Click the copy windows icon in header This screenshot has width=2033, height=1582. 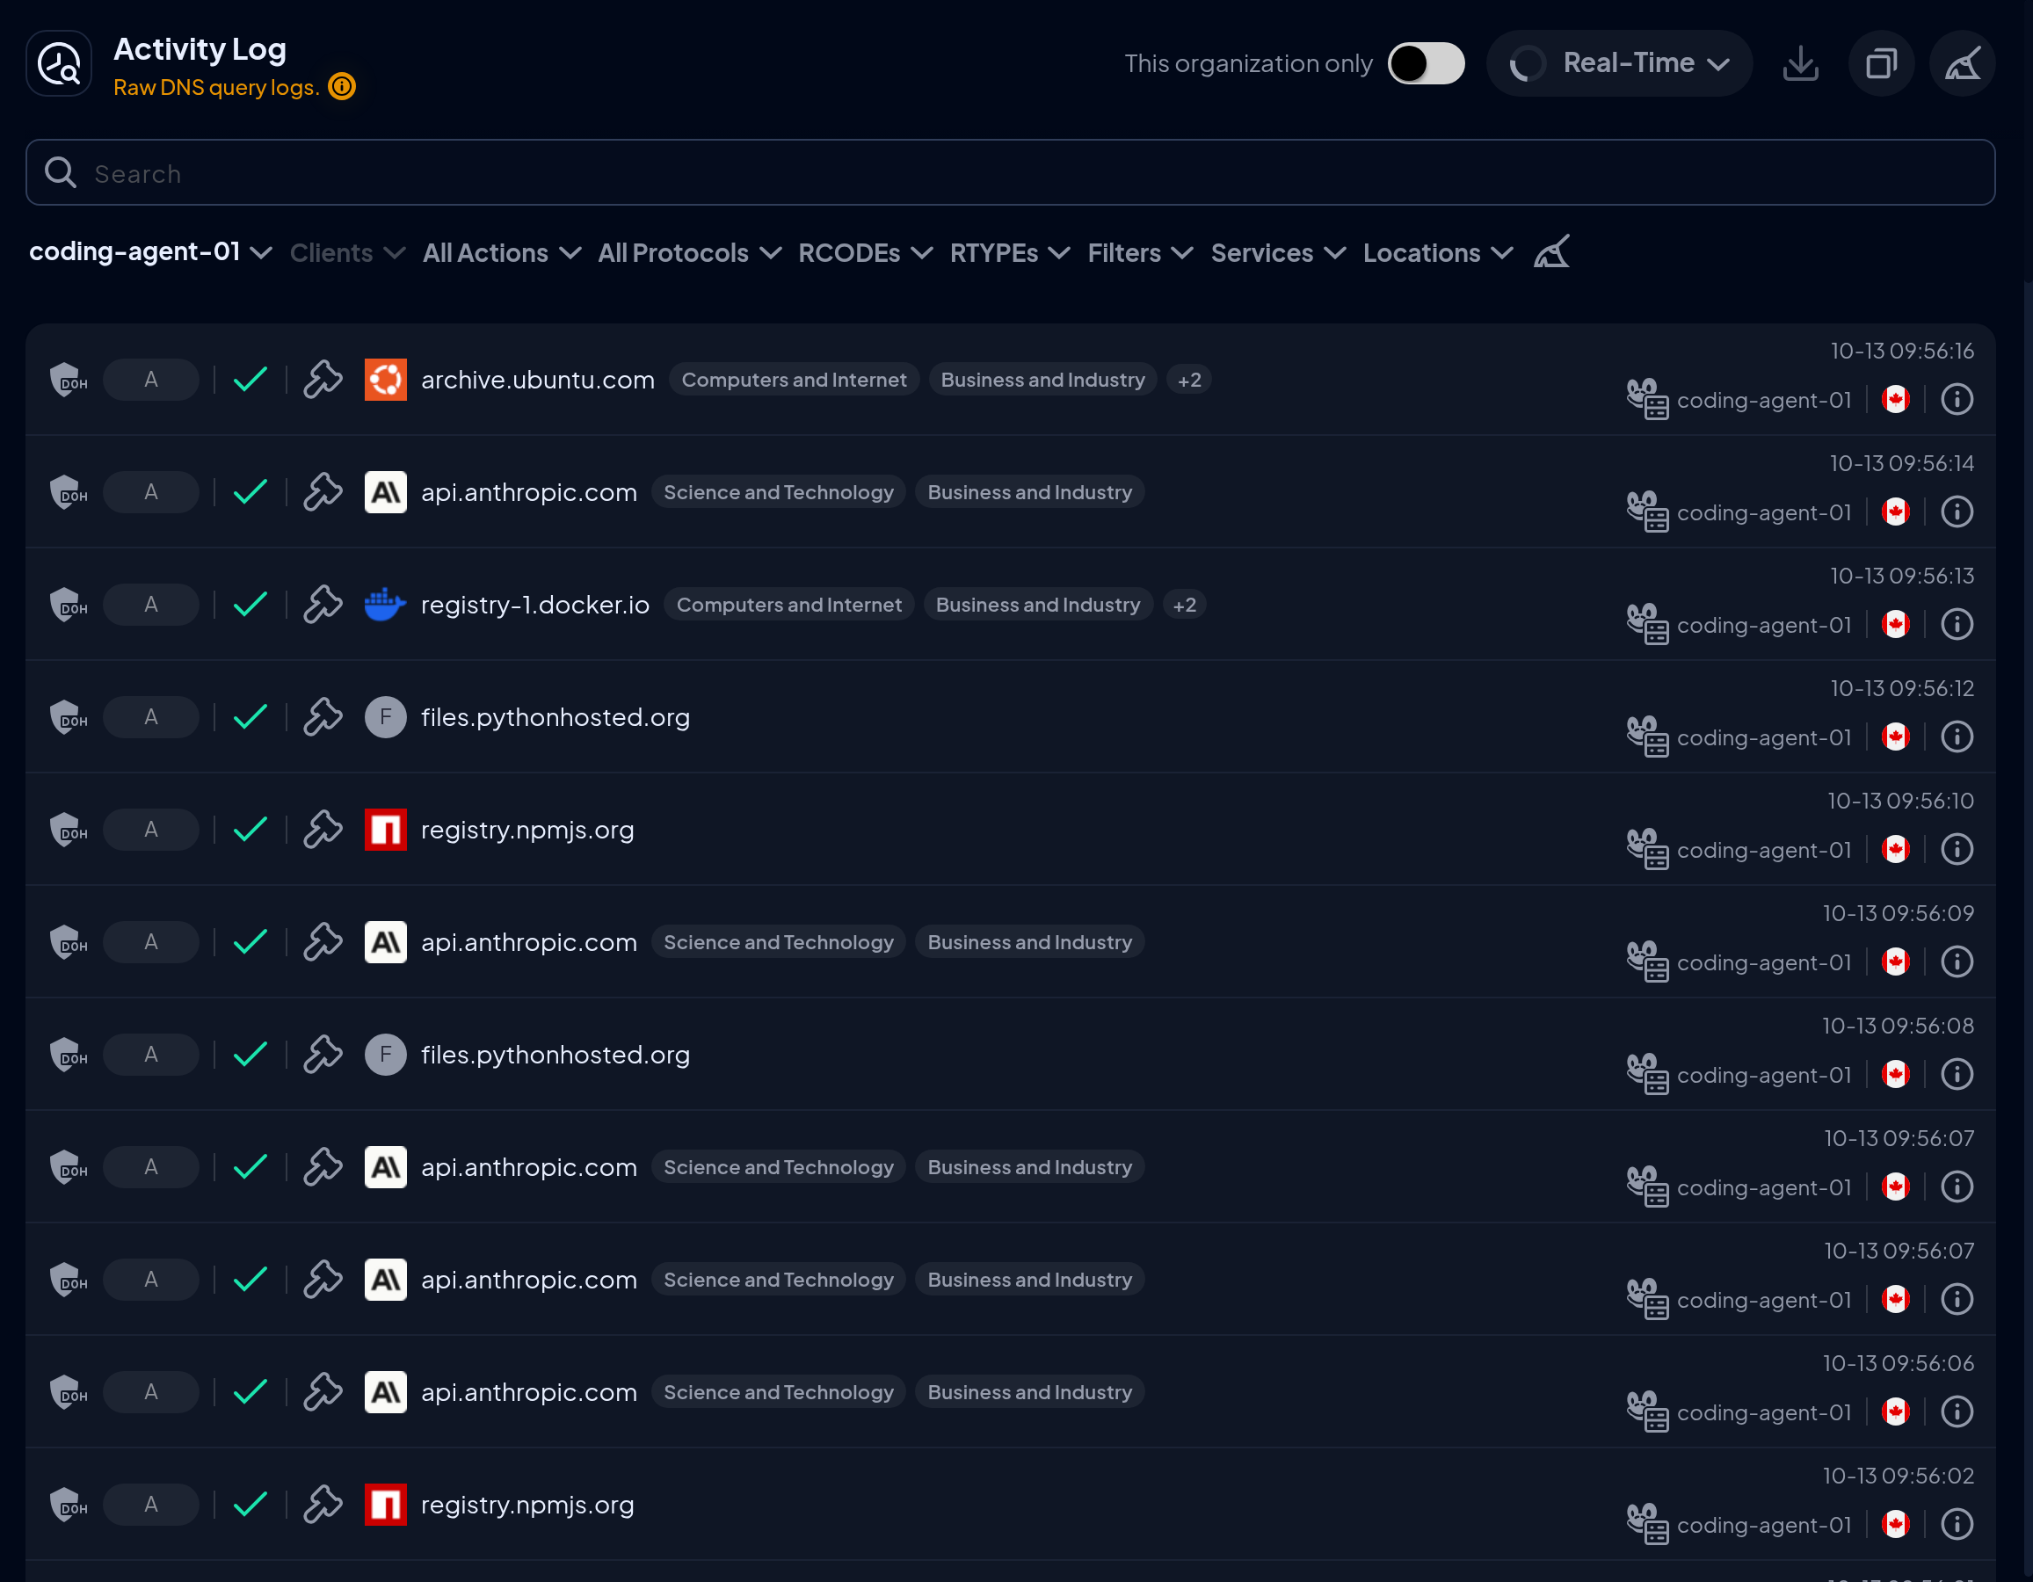(x=1881, y=63)
